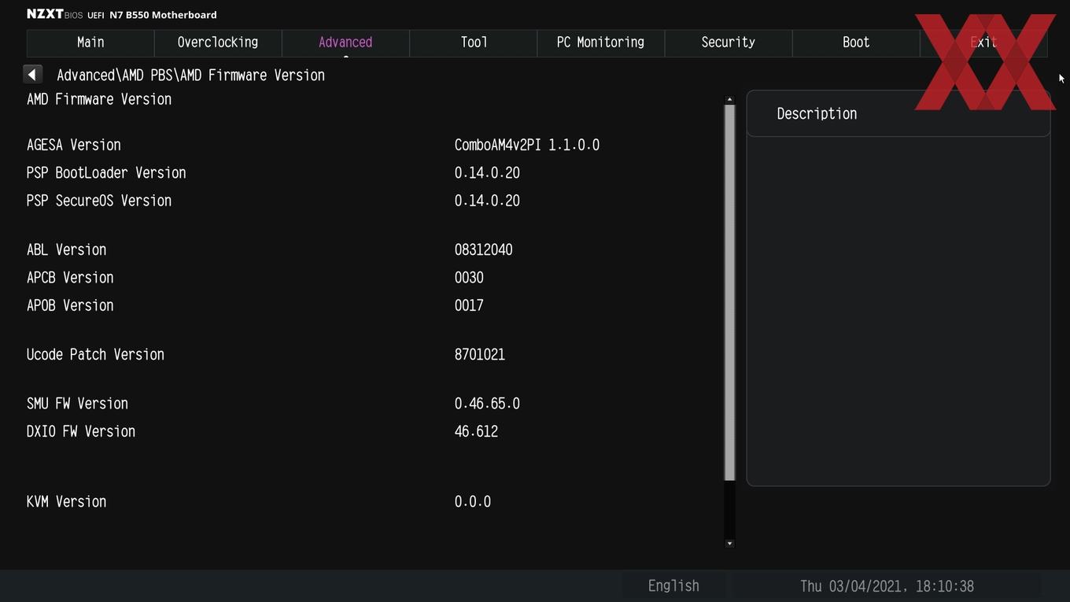
Task: Click the 0.0.0 value
Action: click(x=473, y=501)
